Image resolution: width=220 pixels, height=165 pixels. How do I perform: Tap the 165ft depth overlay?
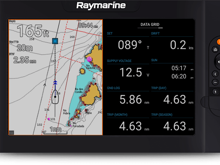33,31
